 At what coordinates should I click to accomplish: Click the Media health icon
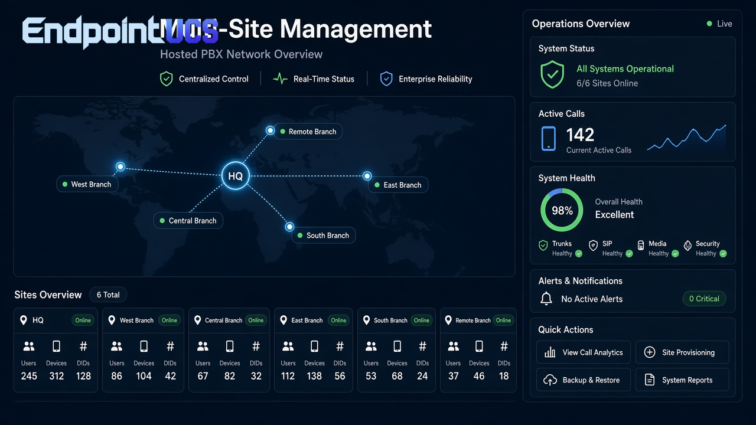click(641, 246)
